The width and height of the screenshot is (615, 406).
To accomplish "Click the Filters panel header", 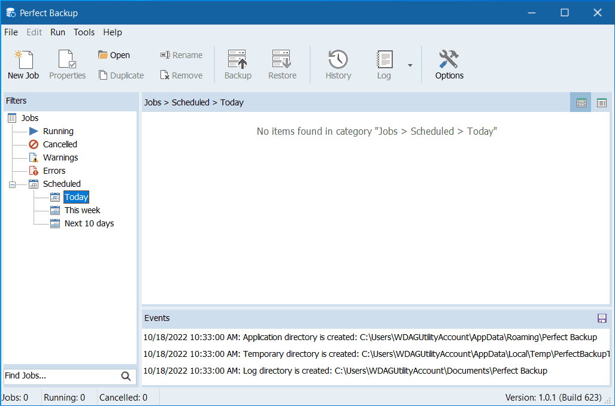I will 71,101.
